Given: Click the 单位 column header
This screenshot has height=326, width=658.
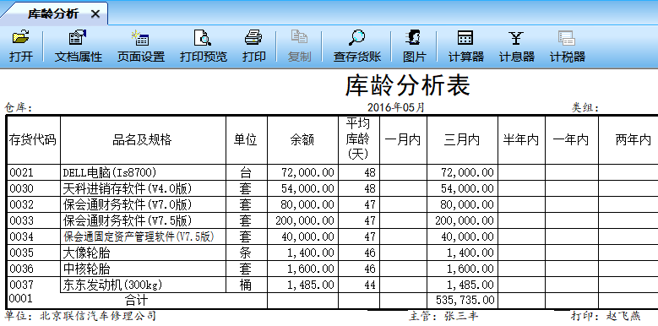Looking at the screenshot, I should click(247, 140).
